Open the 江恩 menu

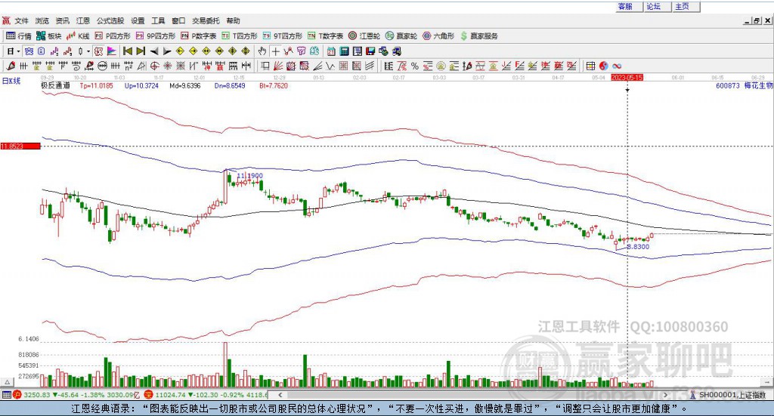(83, 20)
